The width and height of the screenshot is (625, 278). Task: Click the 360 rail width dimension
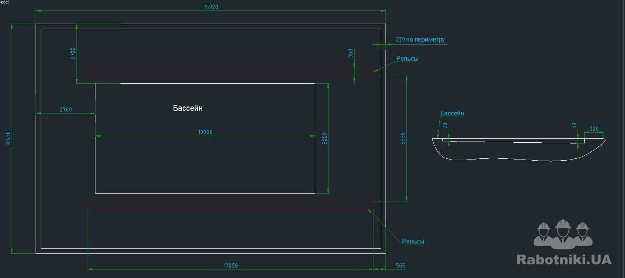pyautogui.click(x=350, y=53)
